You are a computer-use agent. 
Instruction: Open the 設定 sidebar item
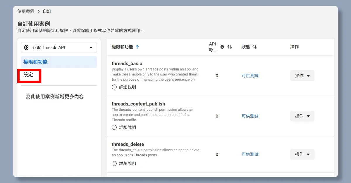(28, 75)
